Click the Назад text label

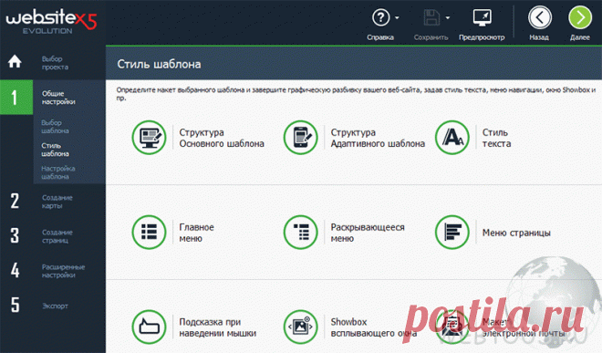pyautogui.click(x=539, y=37)
